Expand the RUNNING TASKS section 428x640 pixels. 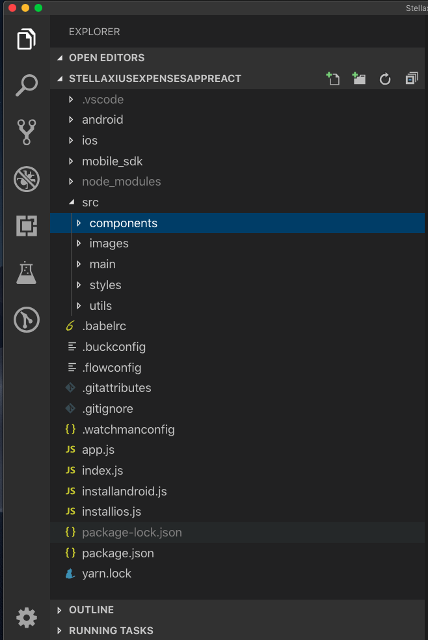[x=237, y=630]
